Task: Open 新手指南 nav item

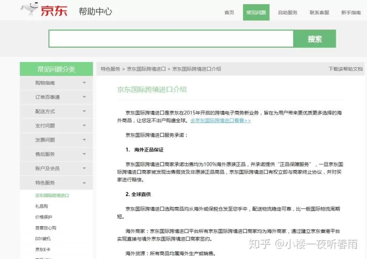Action: click(x=351, y=12)
